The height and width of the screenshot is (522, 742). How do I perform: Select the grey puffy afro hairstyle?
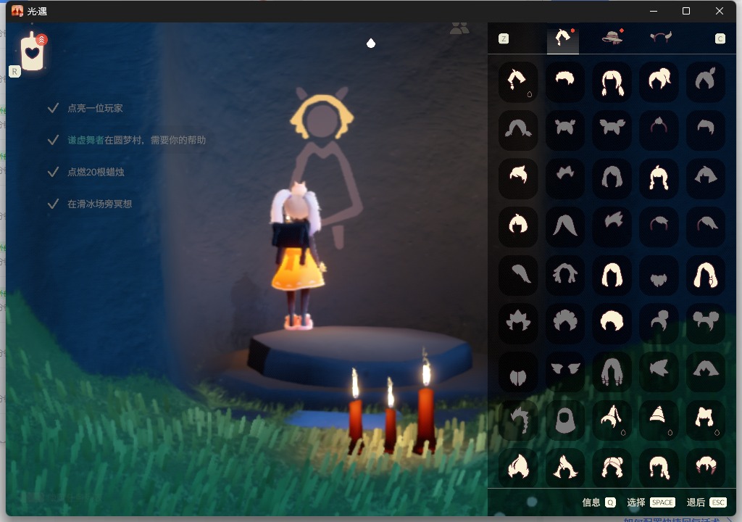(x=564, y=323)
